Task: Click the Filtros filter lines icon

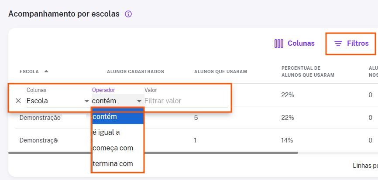Action: [338, 44]
